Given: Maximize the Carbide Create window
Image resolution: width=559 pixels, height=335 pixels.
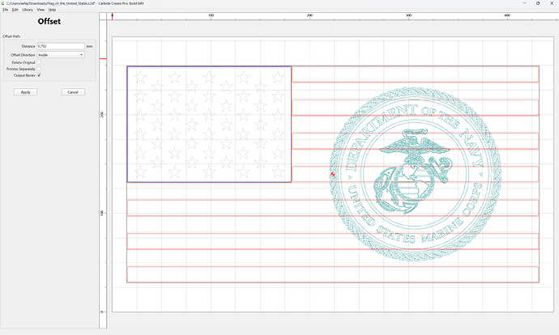Looking at the screenshot, I should point(538,3).
